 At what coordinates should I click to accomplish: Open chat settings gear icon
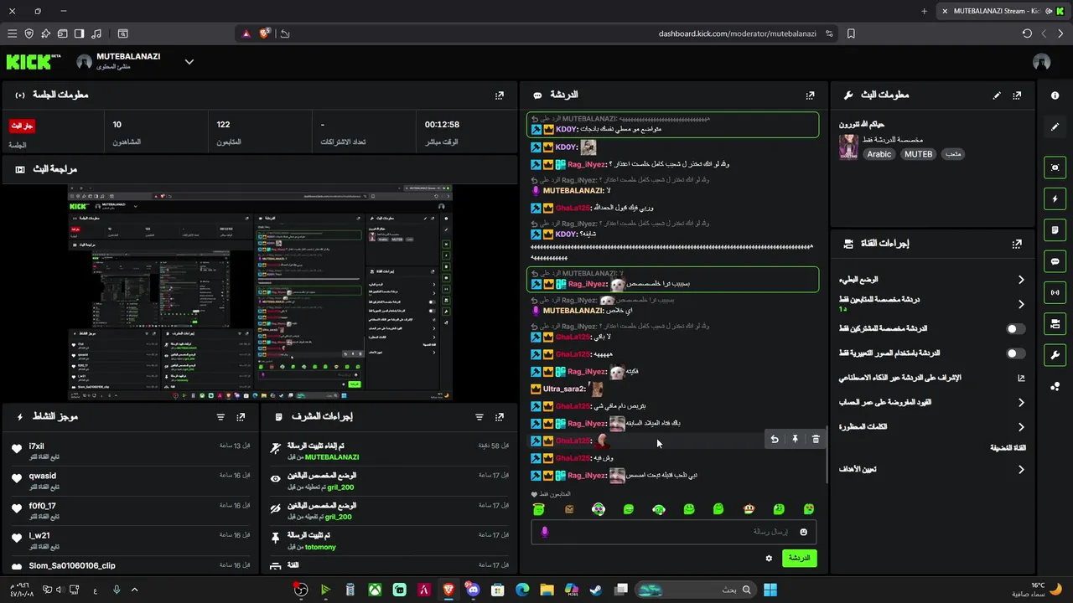coord(769,558)
